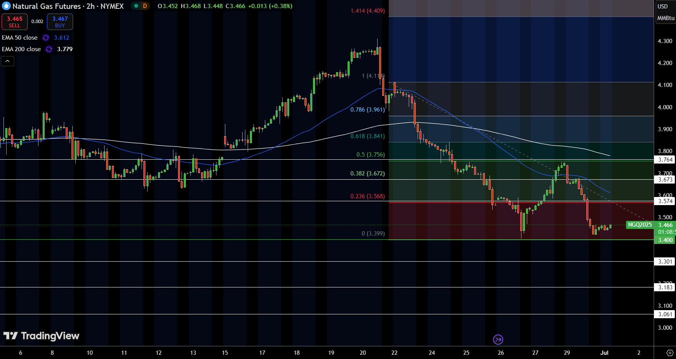Click the EMA 200 refresh indicator icon
Viewport: 676px width, 359px height.
coord(49,49)
